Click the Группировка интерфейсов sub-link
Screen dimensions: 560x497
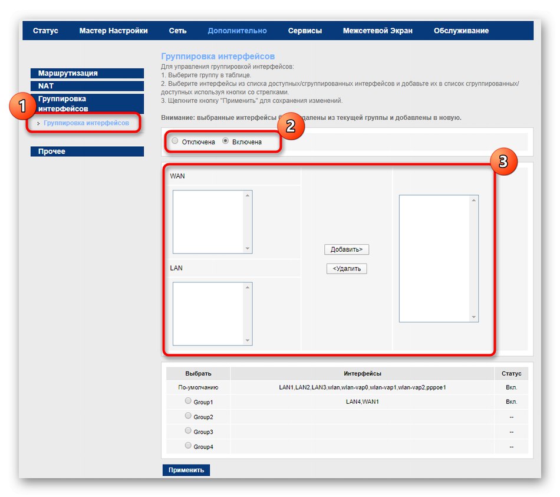click(86, 123)
